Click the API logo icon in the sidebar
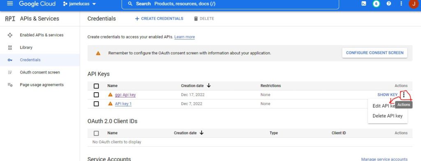Image resolution: width=421 pixels, height=161 pixels. [10, 19]
